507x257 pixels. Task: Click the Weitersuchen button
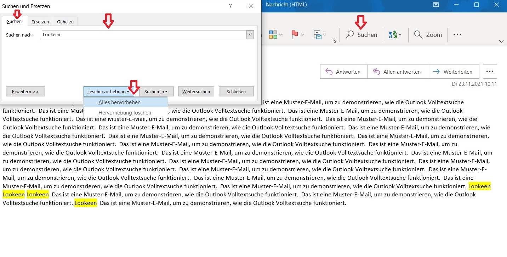pyautogui.click(x=196, y=91)
